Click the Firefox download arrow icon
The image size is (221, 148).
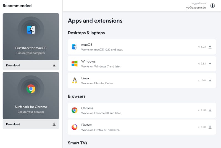coord(210,127)
